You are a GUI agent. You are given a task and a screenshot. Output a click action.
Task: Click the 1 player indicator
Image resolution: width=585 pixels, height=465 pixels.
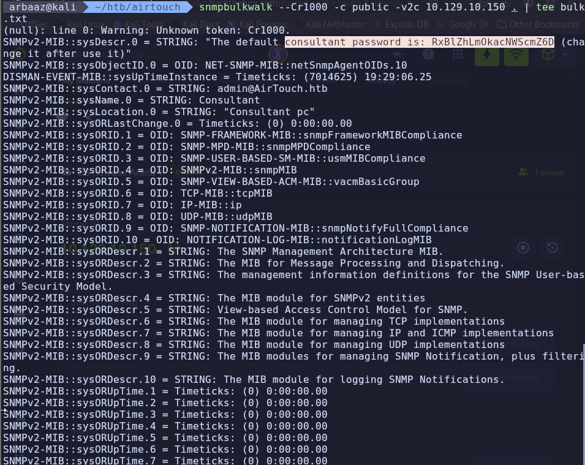click(542, 172)
